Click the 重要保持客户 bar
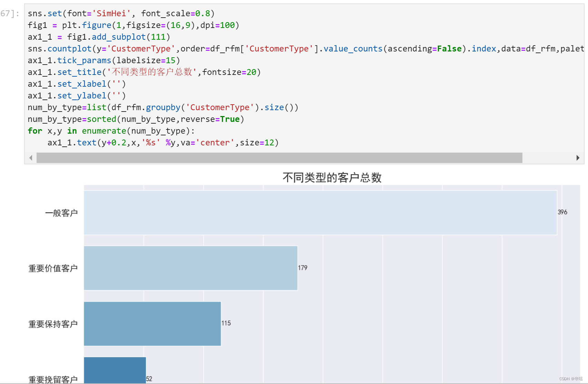Viewport: 588px width, 384px height. (152, 324)
